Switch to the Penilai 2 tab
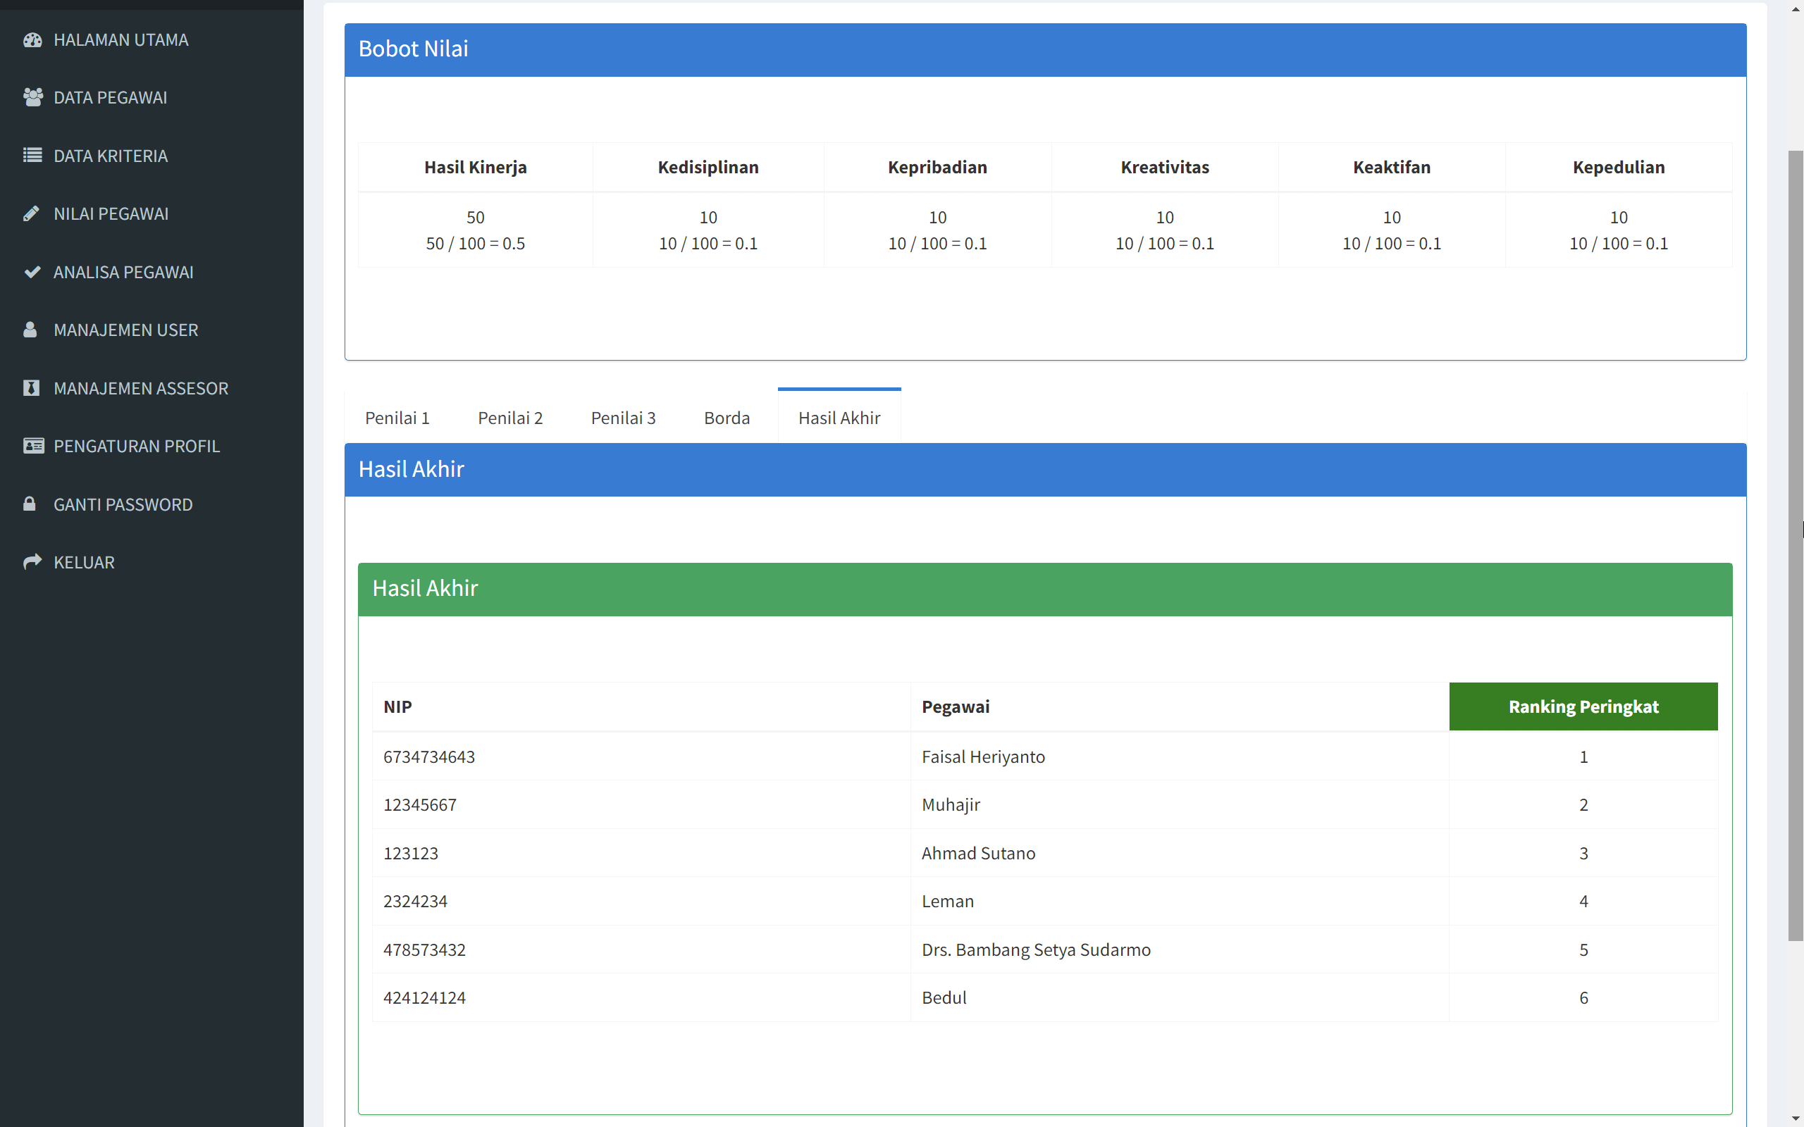1804x1127 pixels. coord(510,418)
